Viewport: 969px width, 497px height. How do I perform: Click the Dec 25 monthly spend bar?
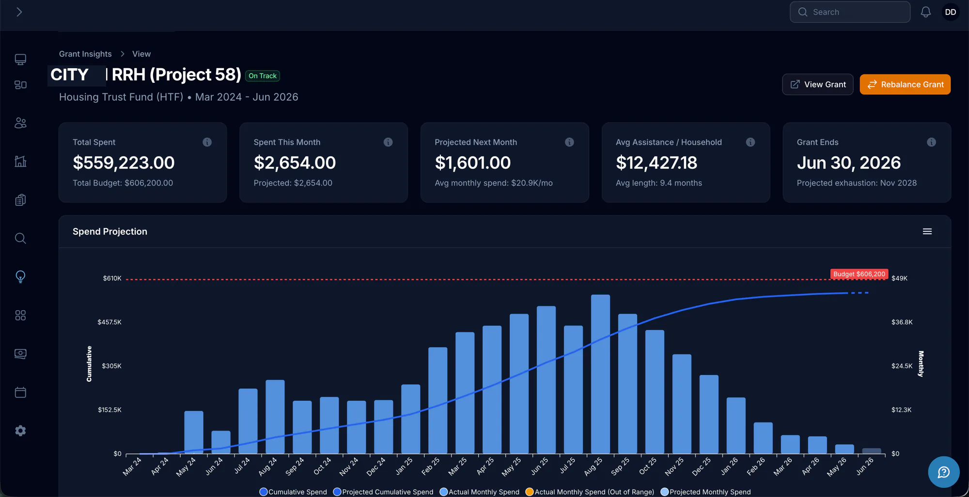coord(709,414)
